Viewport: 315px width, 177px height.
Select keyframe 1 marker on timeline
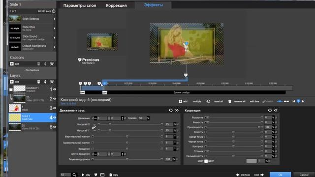coord(80,84)
